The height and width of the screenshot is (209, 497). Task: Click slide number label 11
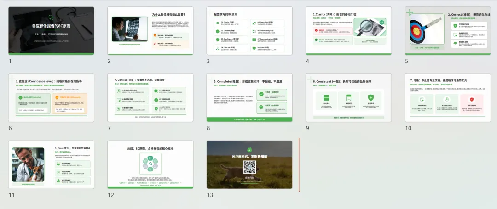click(12, 195)
